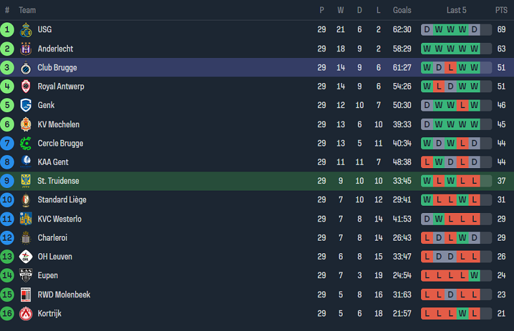514x331 pixels.
Task: Click the KAA Gent crest icon
Action: tap(26, 162)
